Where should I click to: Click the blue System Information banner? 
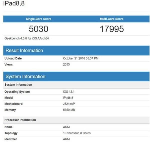[76, 76]
